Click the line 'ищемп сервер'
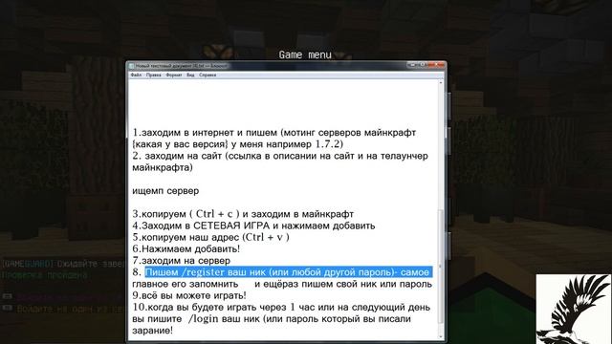The width and height of the screenshot is (612, 344). click(x=165, y=191)
